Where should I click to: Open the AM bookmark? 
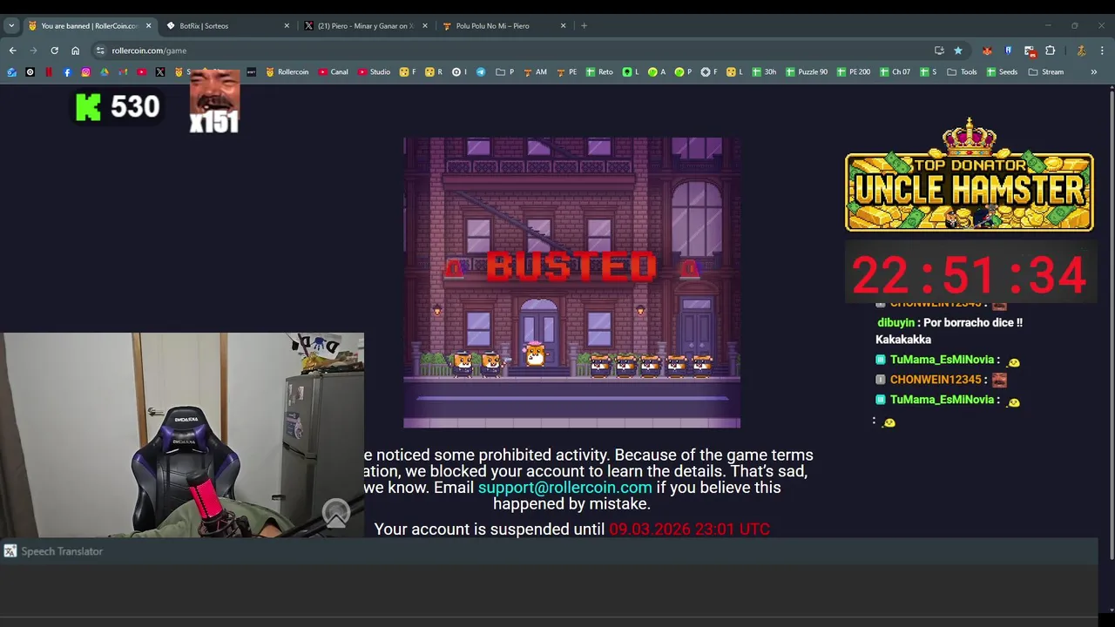[x=535, y=72]
